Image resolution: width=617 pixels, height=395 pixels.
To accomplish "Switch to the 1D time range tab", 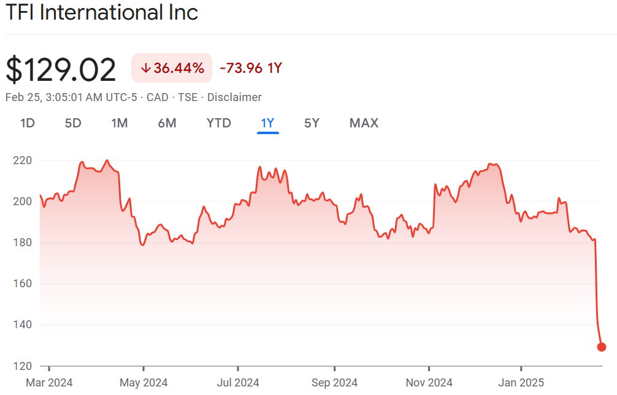I will pyautogui.click(x=28, y=123).
